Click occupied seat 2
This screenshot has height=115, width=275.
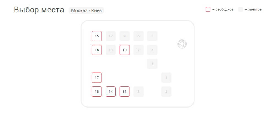click(x=166, y=92)
